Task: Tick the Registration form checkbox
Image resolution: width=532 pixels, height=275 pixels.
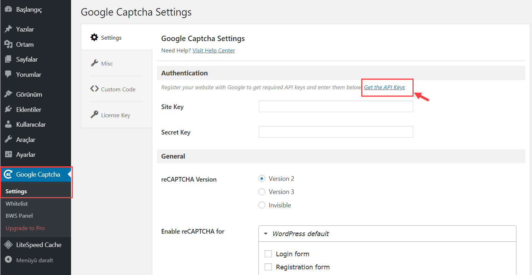Action: 268,267
